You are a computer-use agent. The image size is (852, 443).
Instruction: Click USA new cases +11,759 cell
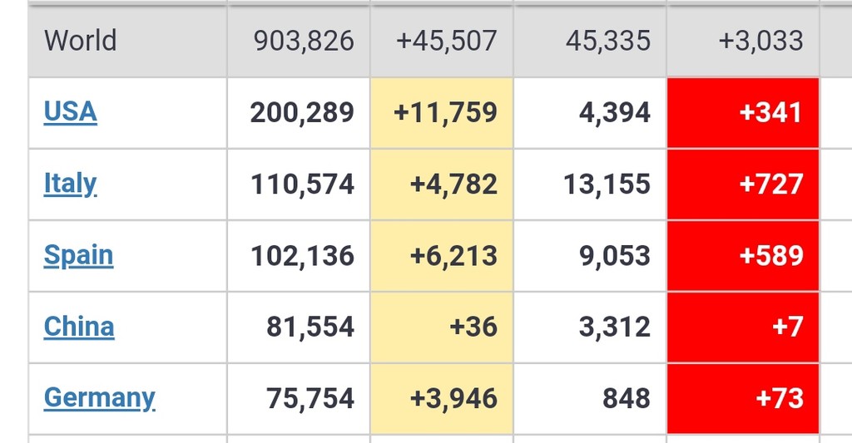coord(445,112)
